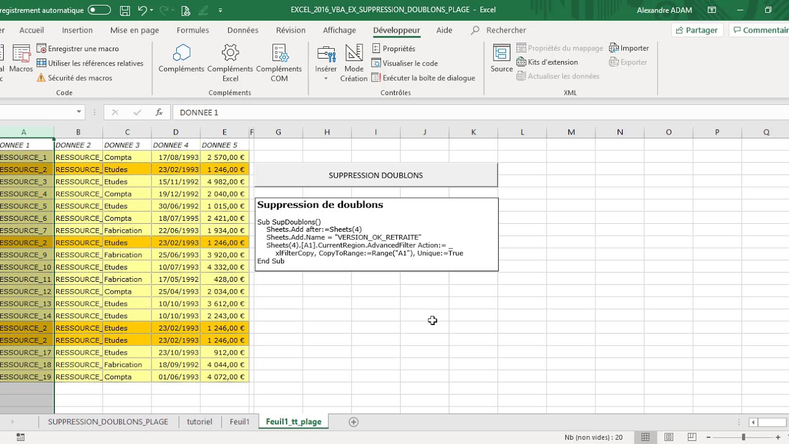Click the Suppression de doublons text box
The height and width of the screenshot is (444, 789).
coord(376,234)
